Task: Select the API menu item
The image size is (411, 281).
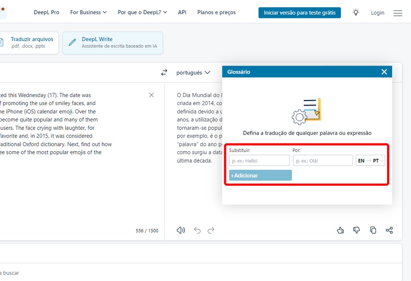Action: 182,12
